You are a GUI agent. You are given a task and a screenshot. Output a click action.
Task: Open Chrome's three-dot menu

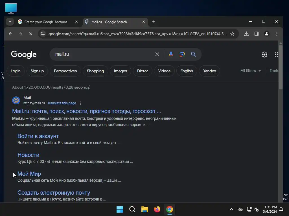[277, 34]
